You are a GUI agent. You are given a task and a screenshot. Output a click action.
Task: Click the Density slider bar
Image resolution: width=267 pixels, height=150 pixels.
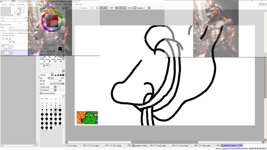(x=57, y=84)
